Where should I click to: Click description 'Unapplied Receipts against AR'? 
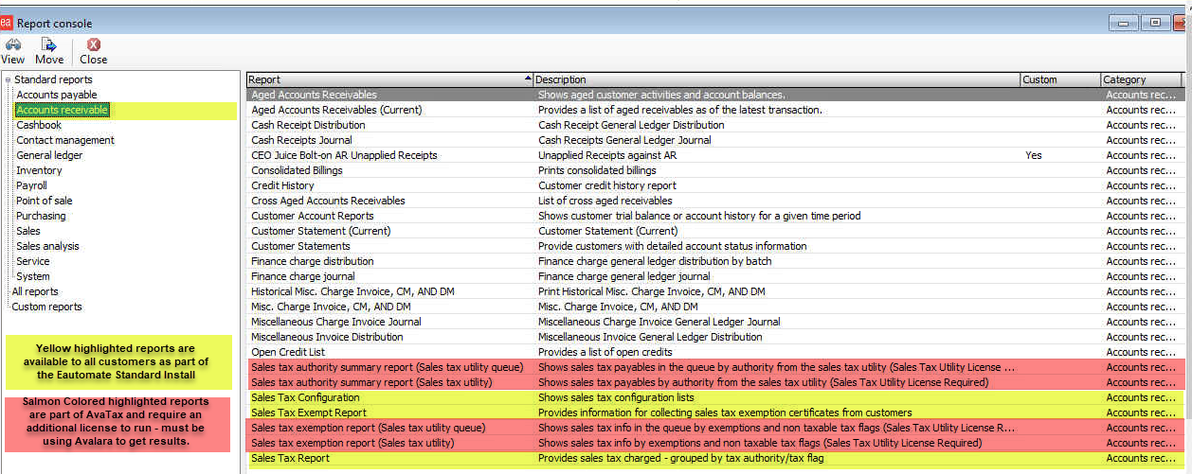[x=609, y=155]
